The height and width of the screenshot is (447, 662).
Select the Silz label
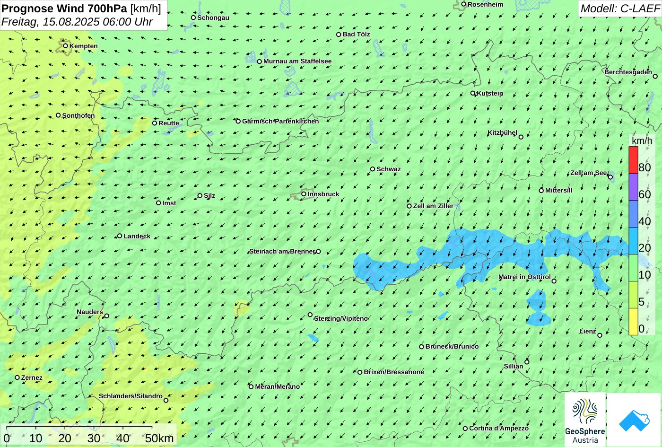(209, 195)
